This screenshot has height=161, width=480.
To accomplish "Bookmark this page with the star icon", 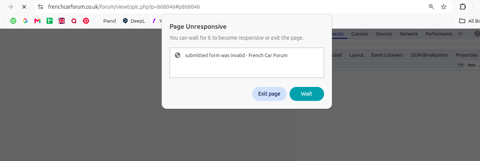I will coord(444,7).
